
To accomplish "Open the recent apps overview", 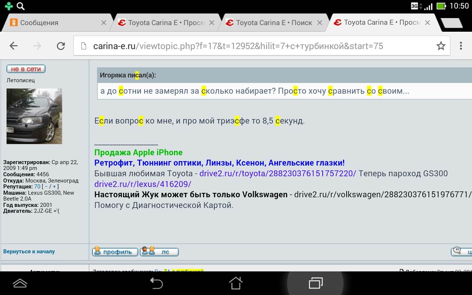I will coord(315,283).
